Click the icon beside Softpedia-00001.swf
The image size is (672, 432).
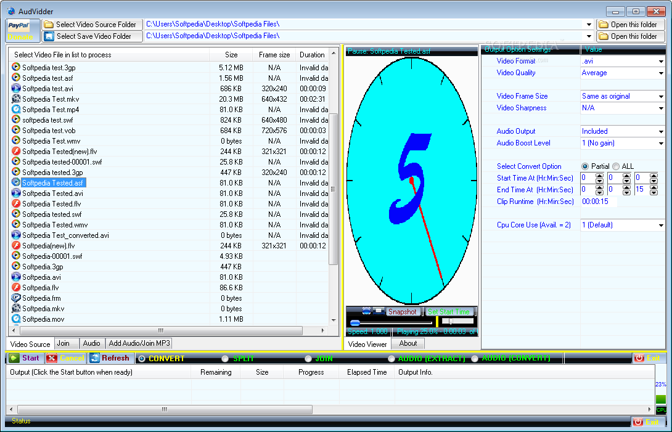coord(16,256)
